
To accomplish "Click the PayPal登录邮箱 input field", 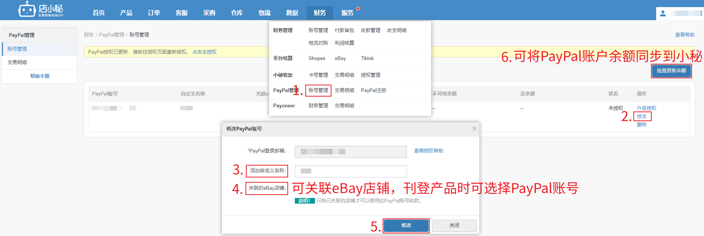I will click(x=351, y=152).
